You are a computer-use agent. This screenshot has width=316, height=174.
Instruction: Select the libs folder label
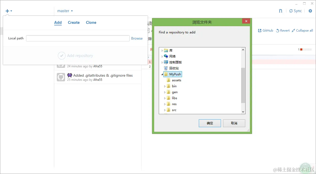pos(175,98)
